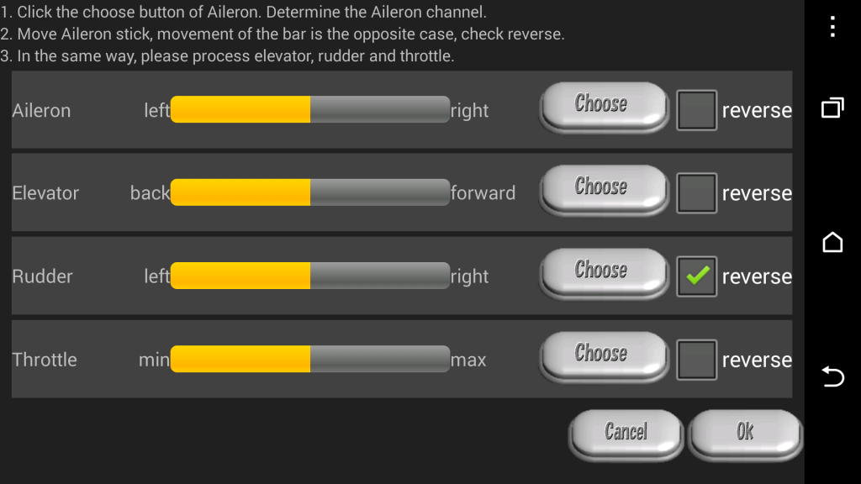Uncheck the Rudder reverse checkbox
Screen dimensions: 861x484
[696, 276]
